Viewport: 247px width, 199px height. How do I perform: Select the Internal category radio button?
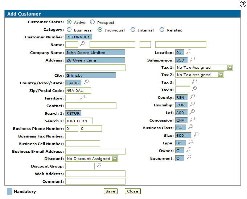click(x=133, y=30)
